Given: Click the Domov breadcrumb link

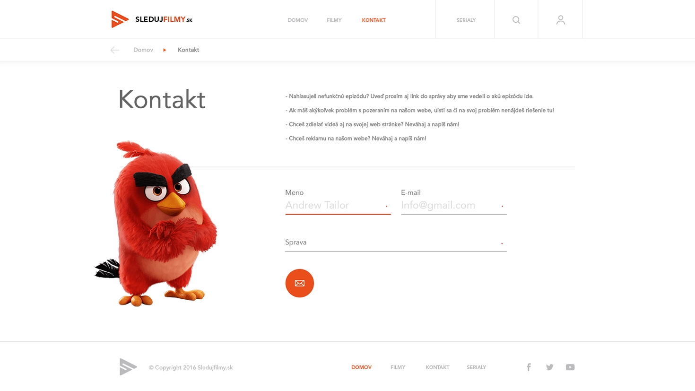Looking at the screenshot, I should [x=143, y=50].
